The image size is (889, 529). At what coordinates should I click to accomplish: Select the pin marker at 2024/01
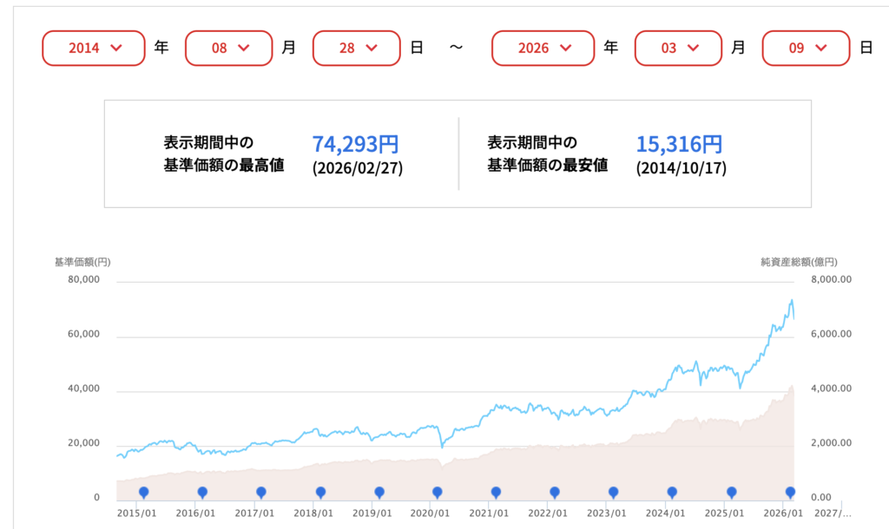[672, 493]
